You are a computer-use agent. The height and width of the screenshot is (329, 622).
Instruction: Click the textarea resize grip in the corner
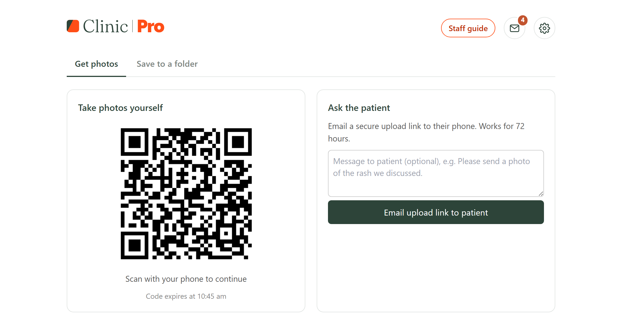541,193
